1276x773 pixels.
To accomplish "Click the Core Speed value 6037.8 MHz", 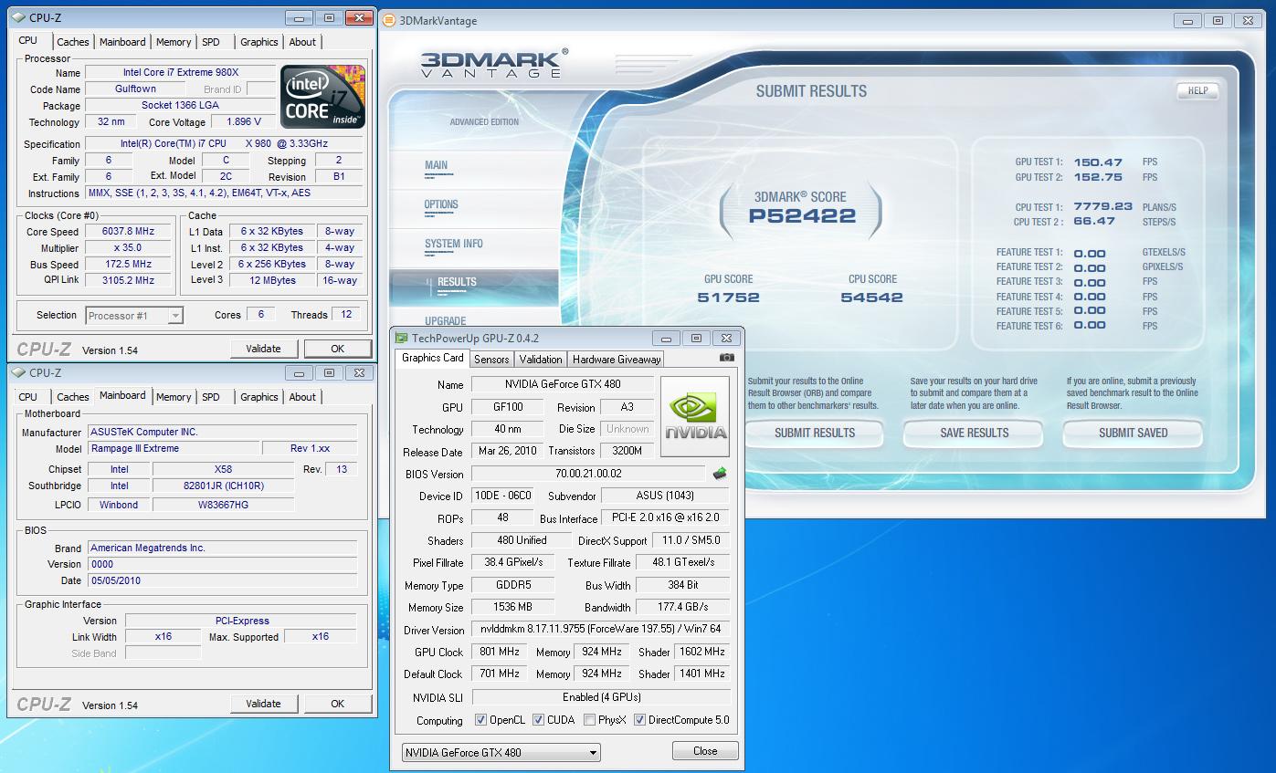I will point(128,232).
